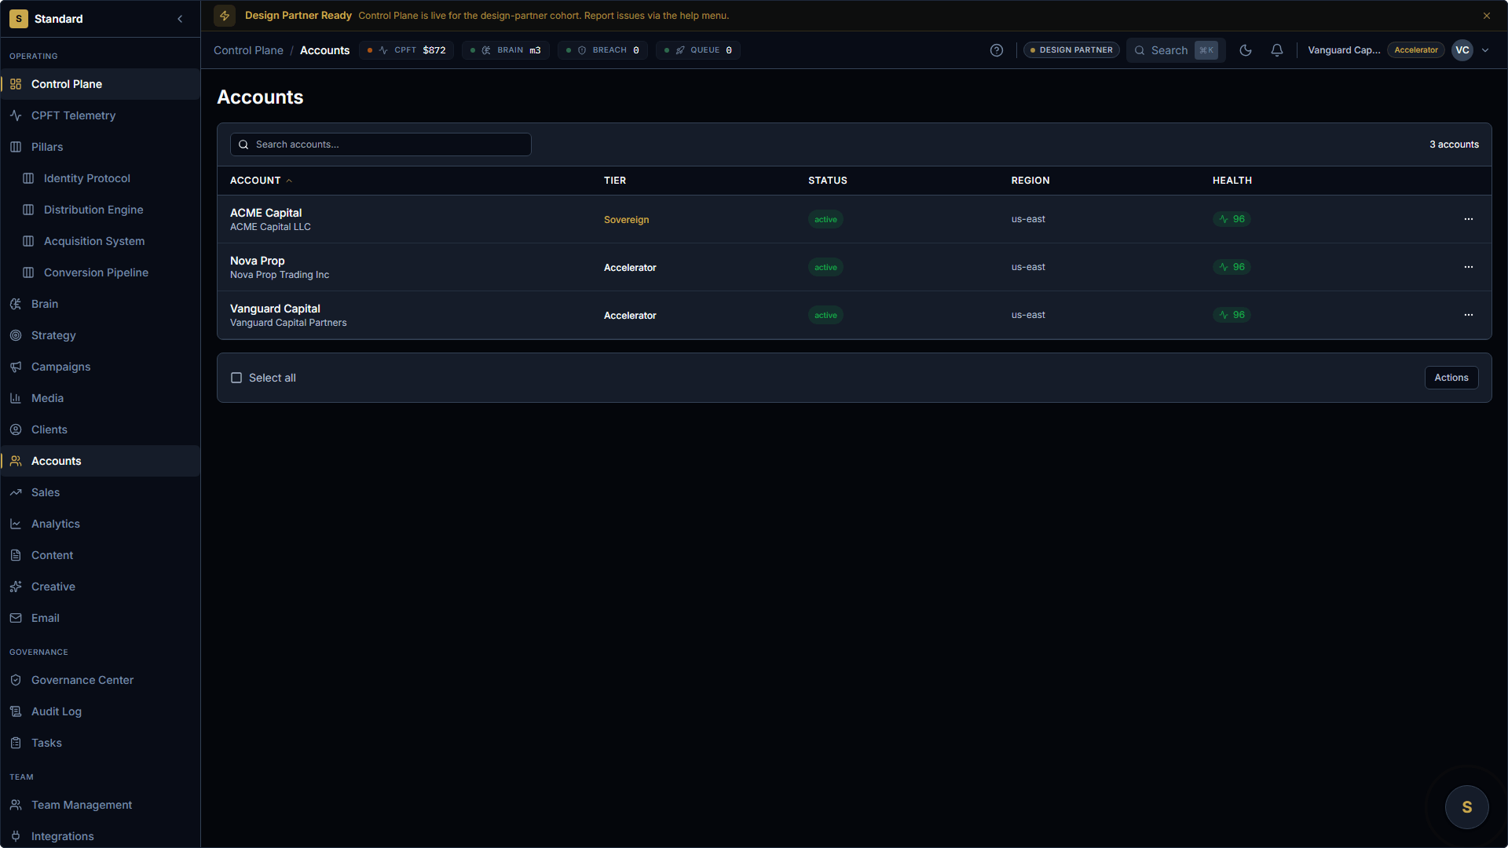Viewport: 1508px width, 848px height.
Task: Click the ACME Capital account name
Action: coord(265,213)
